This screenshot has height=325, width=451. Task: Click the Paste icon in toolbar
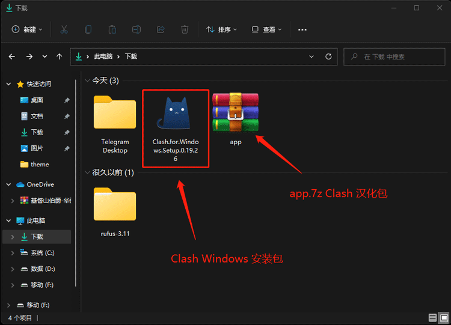(x=112, y=29)
